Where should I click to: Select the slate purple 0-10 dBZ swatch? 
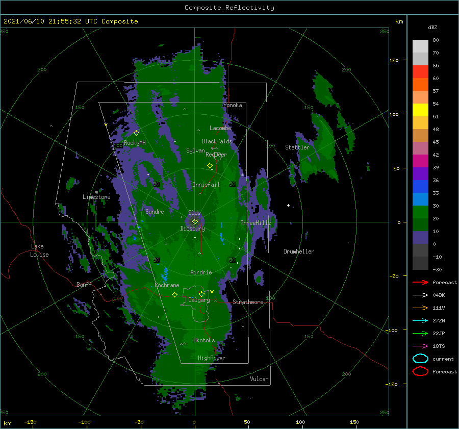point(420,238)
